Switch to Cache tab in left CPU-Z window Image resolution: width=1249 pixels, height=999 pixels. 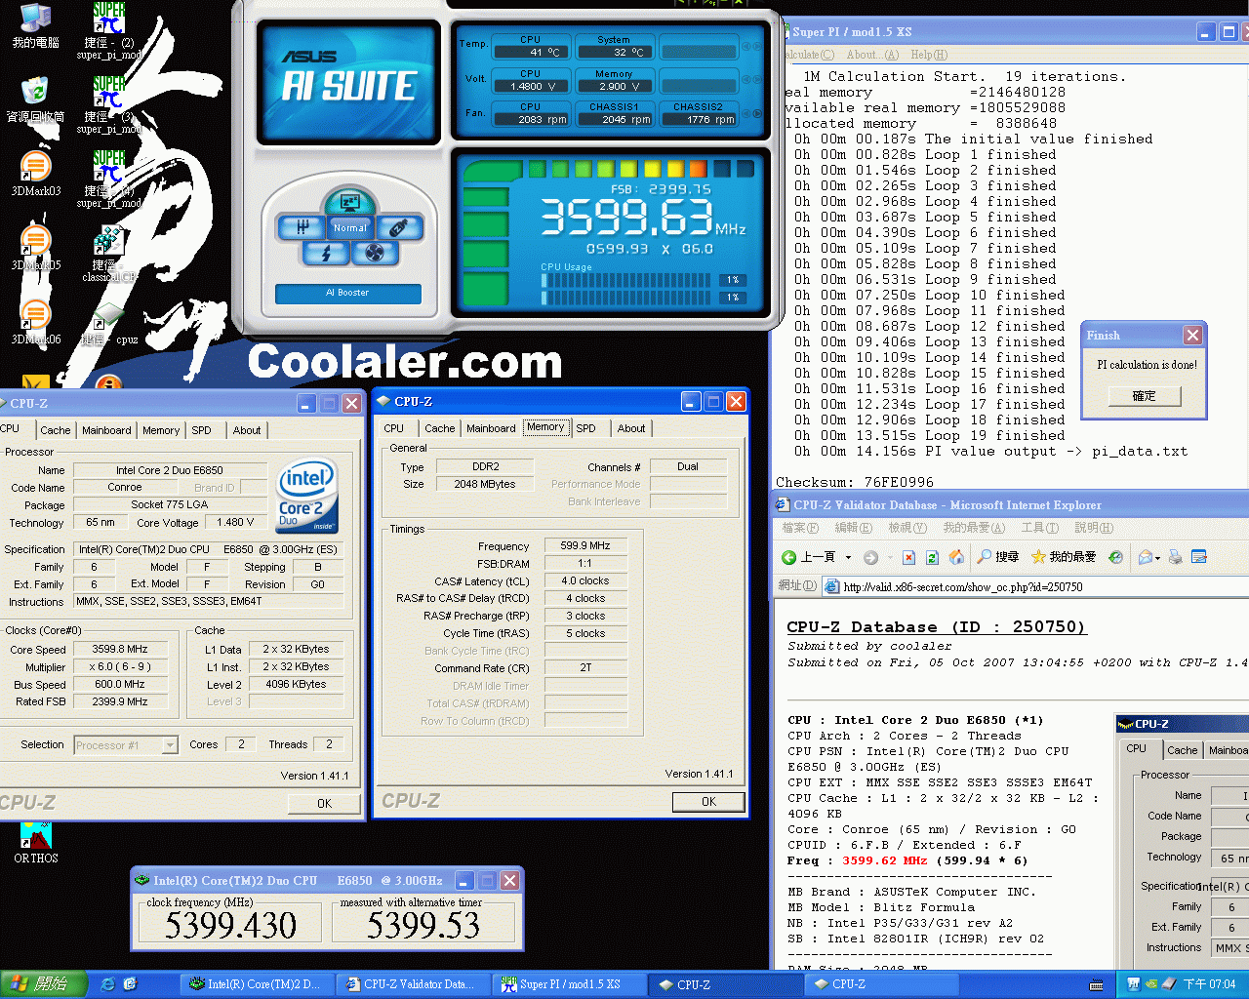55,430
